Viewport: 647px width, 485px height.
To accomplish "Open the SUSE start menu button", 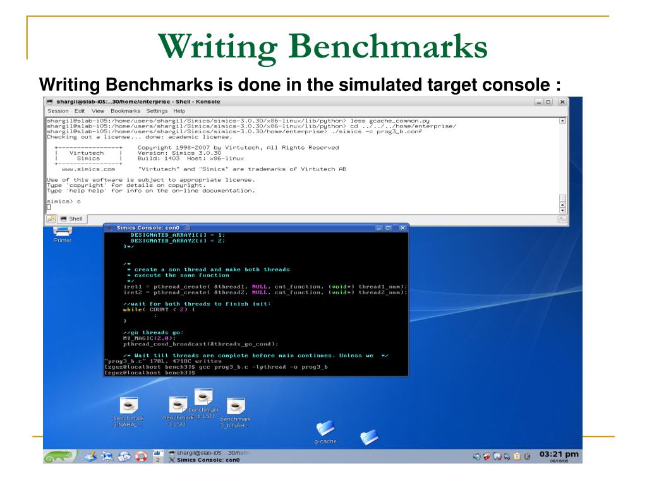I will click(60, 456).
